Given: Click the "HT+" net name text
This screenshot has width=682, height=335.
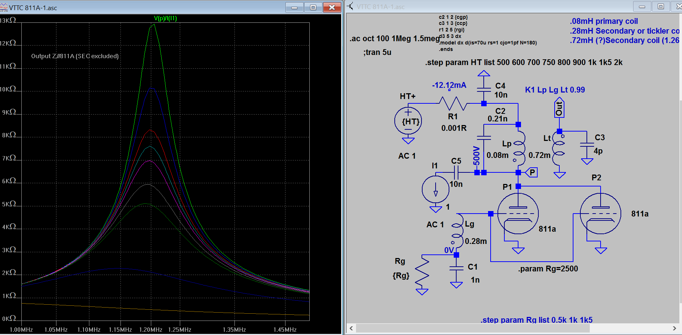Looking at the screenshot, I should tap(408, 96).
